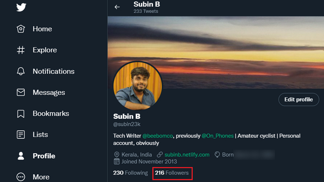Select the Profile person icon
Image resolution: width=324 pixels, height=182 pixels.
(x=21, y=156)
